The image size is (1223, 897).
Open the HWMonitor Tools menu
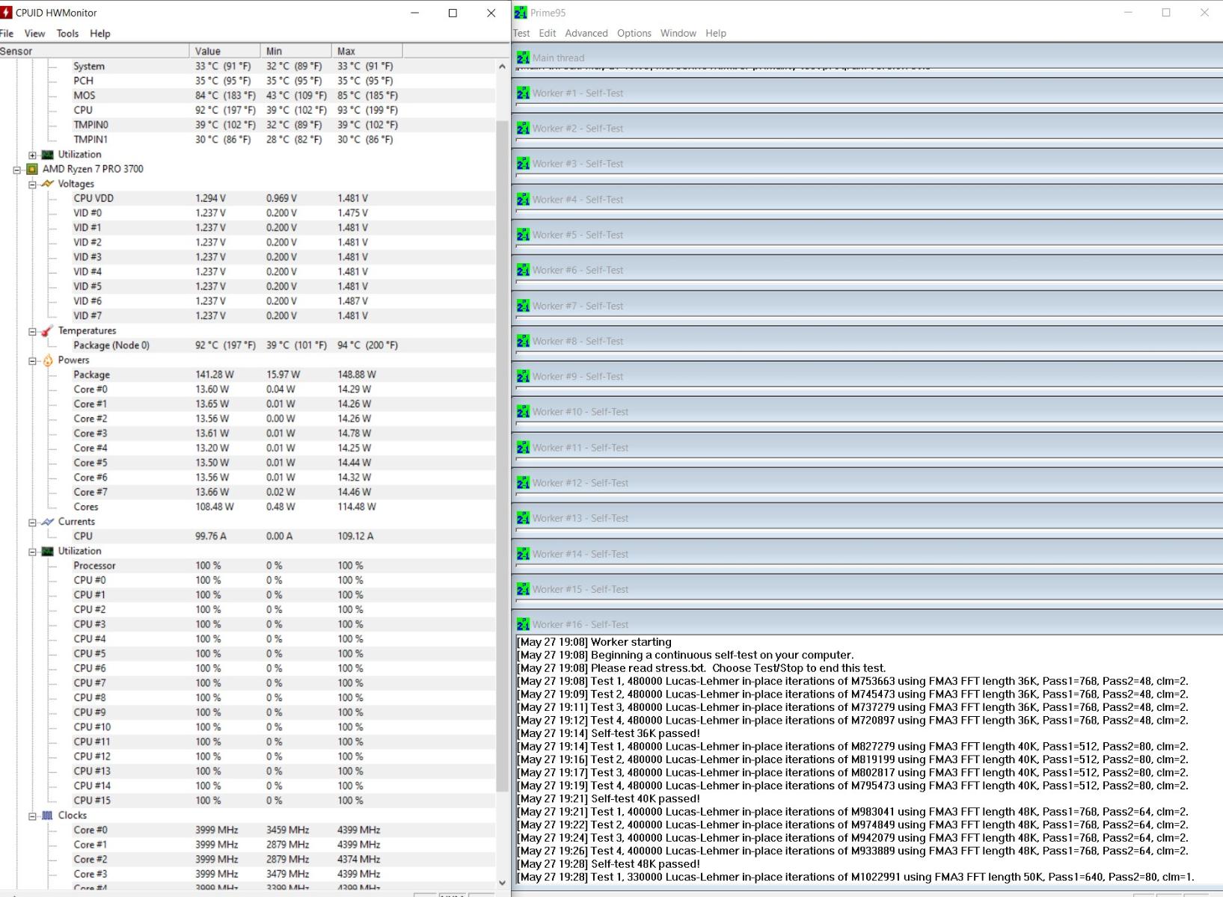coord(67,34)
